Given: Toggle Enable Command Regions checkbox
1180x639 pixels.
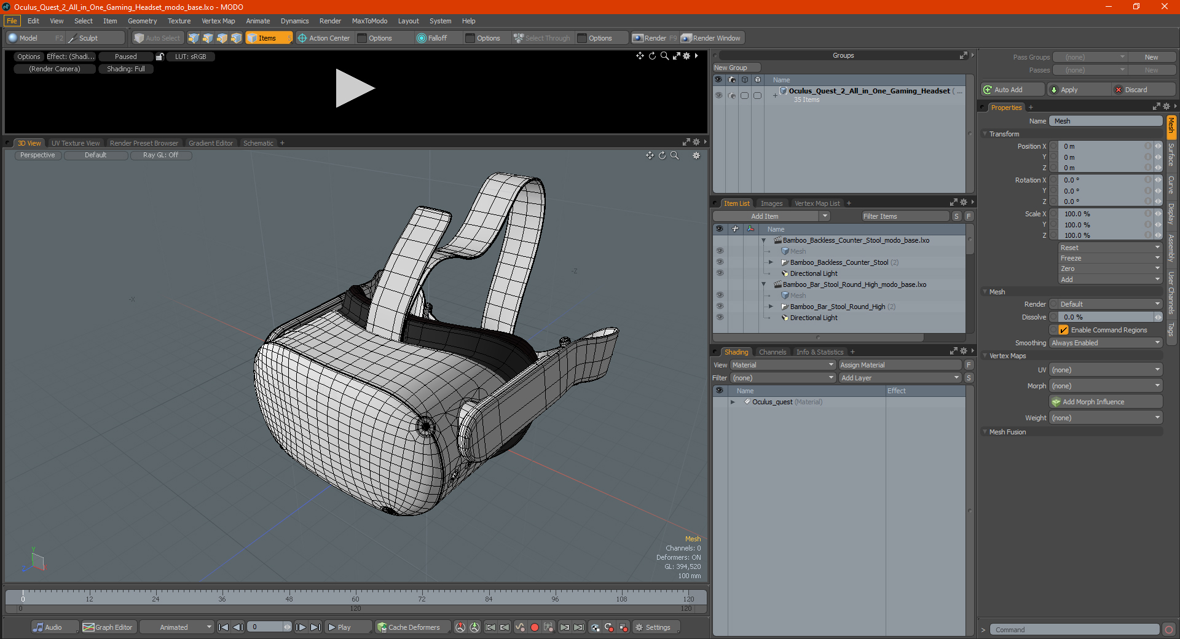Looking at the screenshot, I should [1063, 330].
